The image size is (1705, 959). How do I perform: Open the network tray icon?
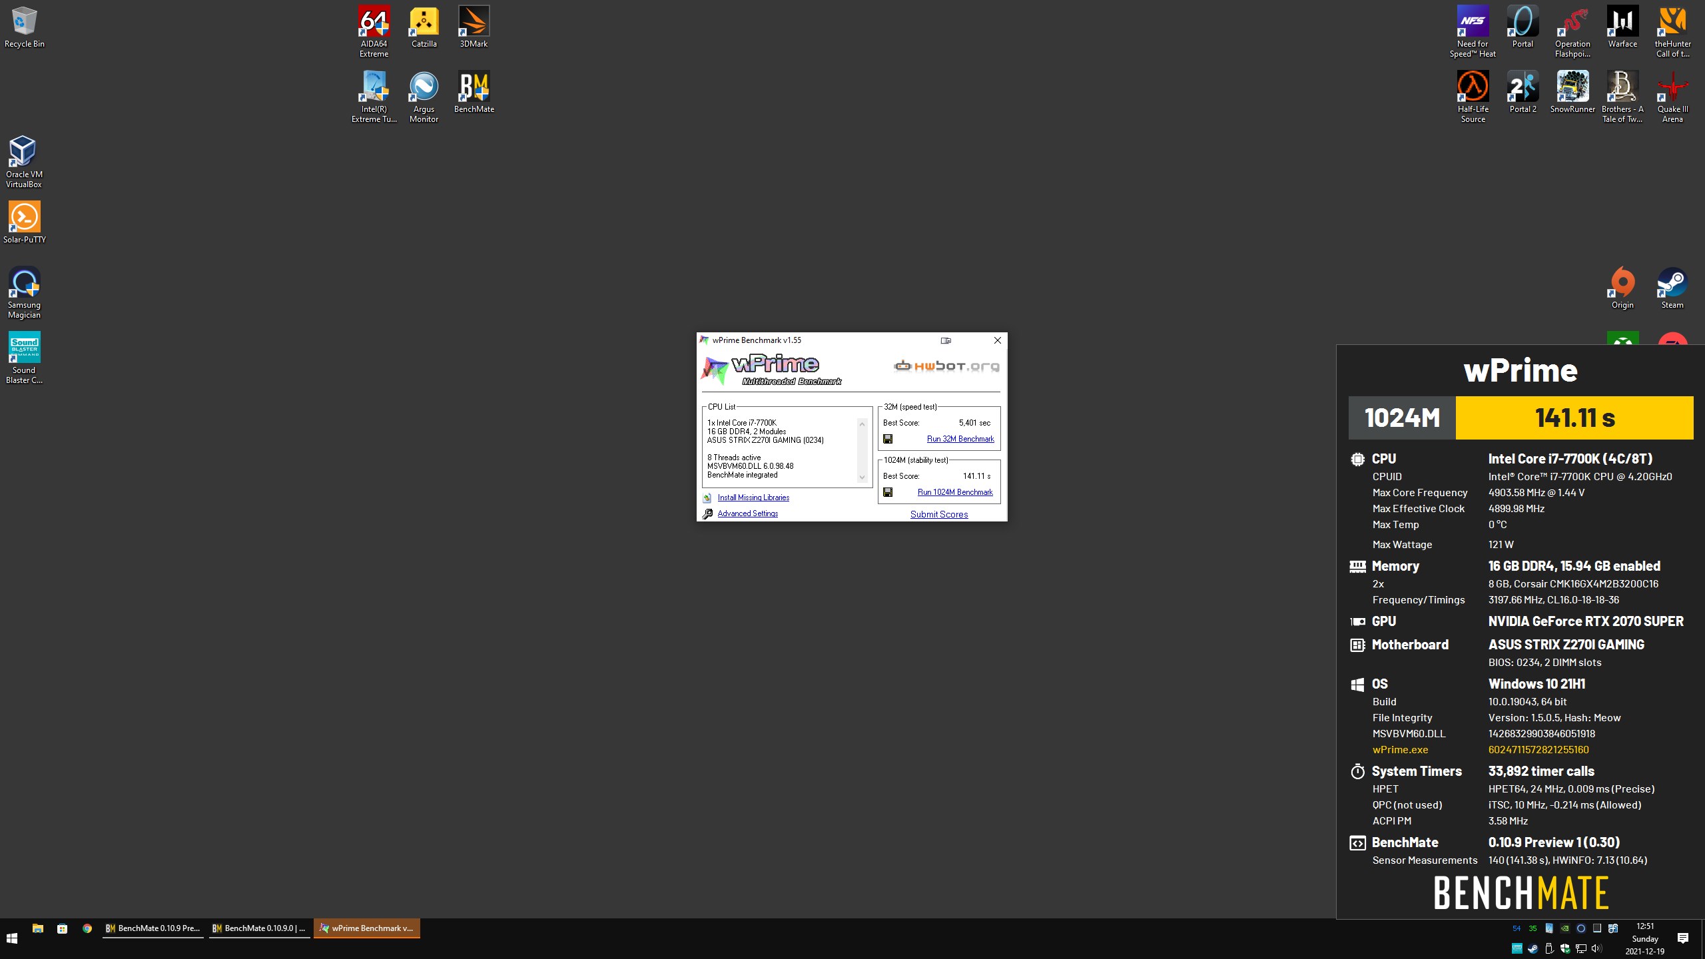pos(1581,948)
